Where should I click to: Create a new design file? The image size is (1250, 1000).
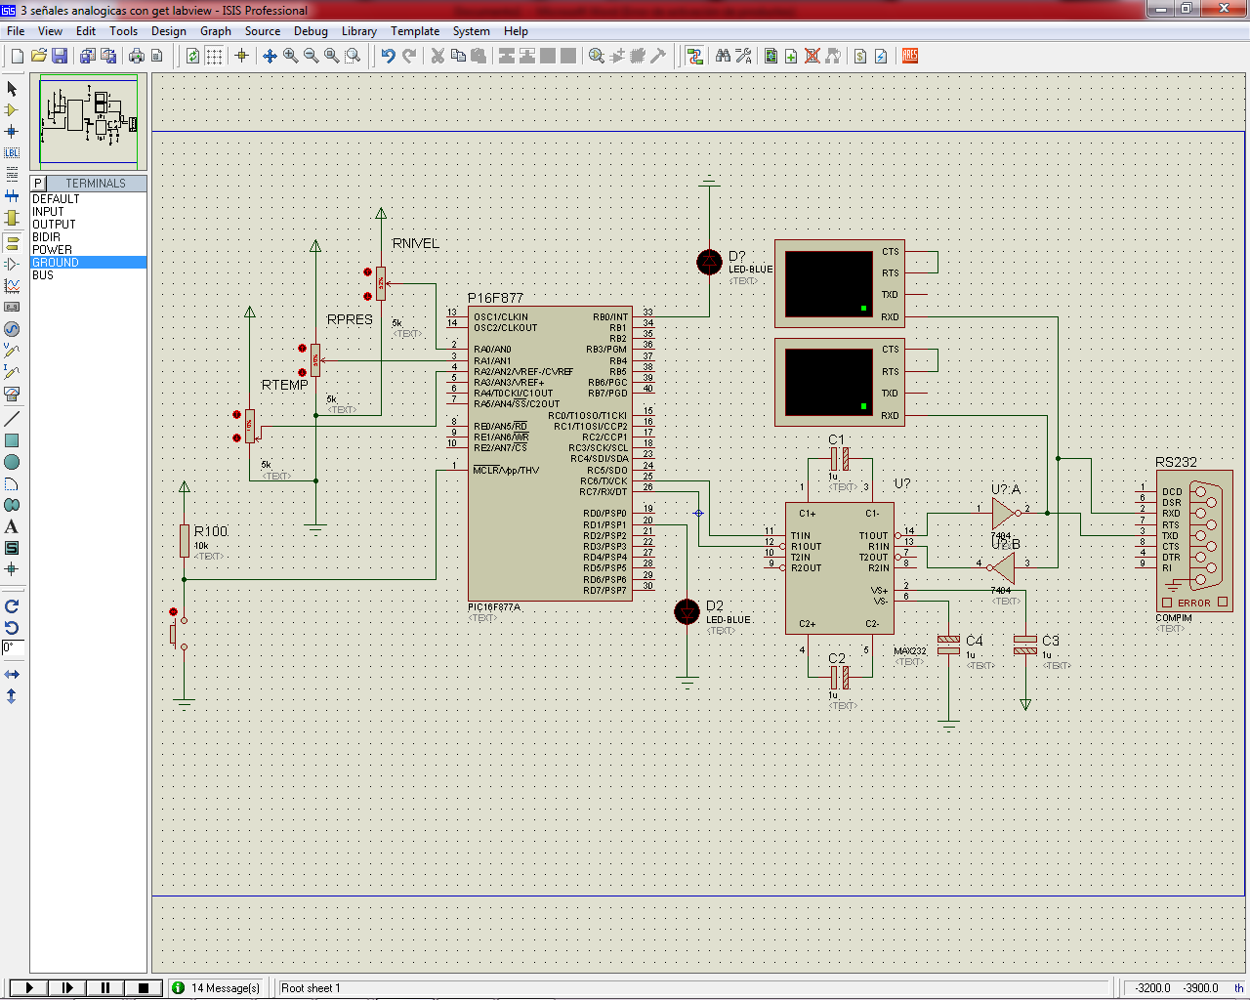point(17,56)
